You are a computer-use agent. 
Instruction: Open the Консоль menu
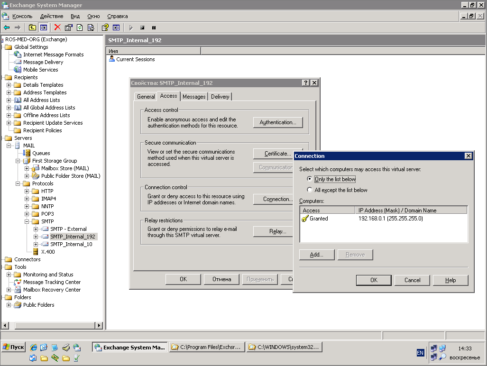point(22,17)
